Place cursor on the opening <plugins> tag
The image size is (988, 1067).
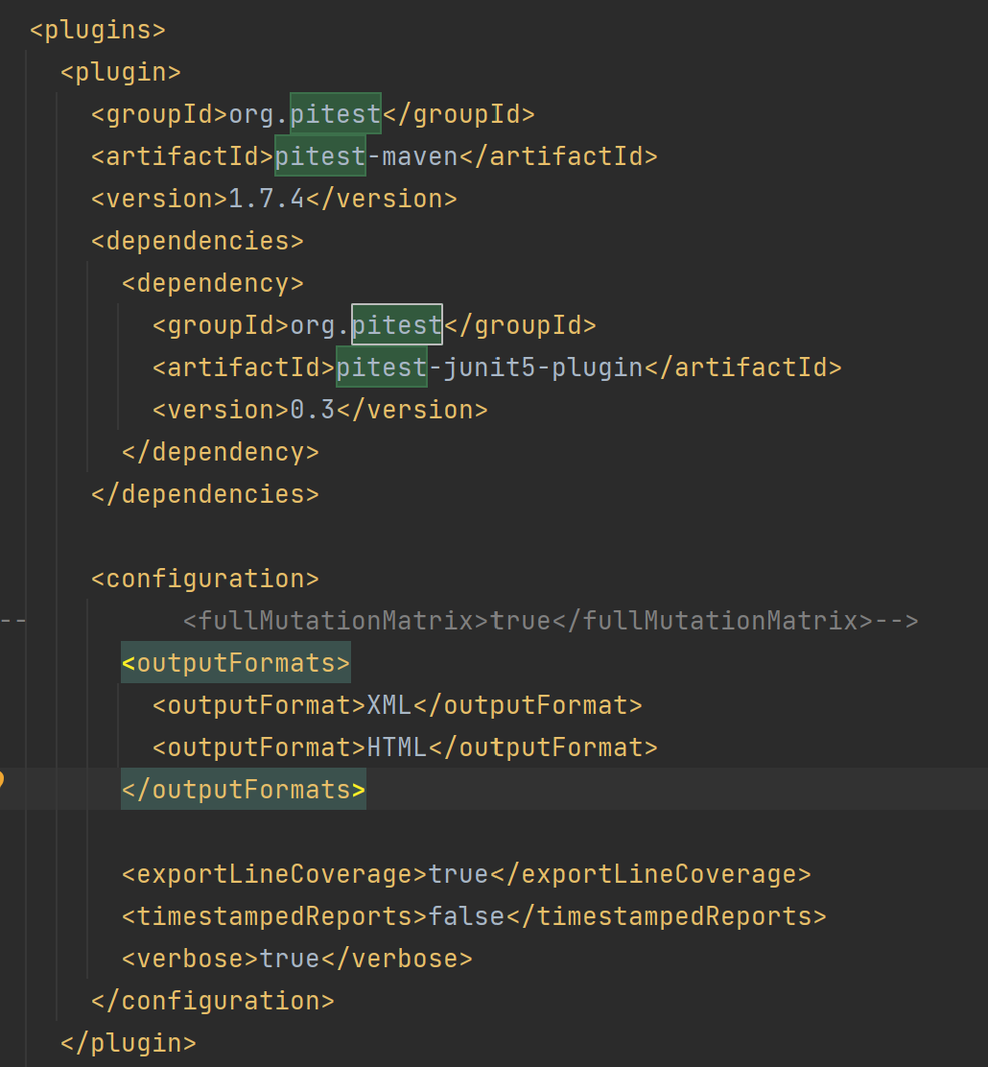[98, 30]
